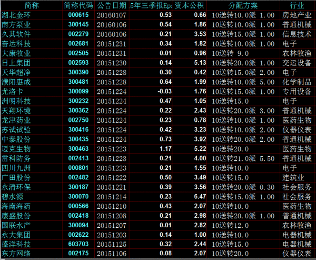
Task: Select stock name 南方泵业
Action: (x=16, y=25)
